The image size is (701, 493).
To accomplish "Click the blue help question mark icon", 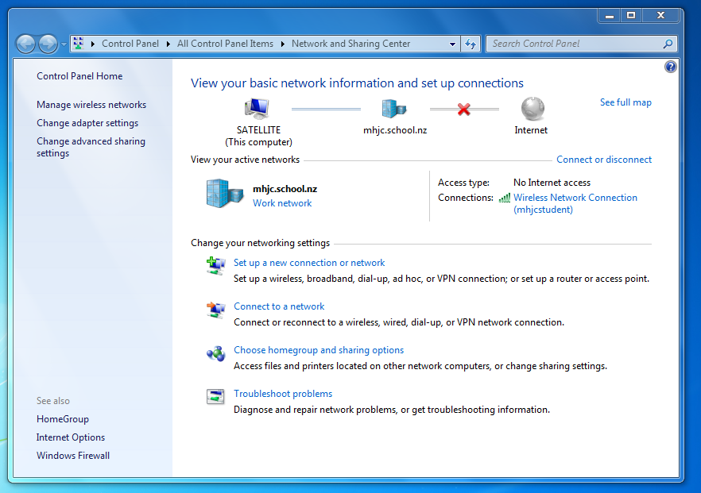I will [x=670, y=67].
